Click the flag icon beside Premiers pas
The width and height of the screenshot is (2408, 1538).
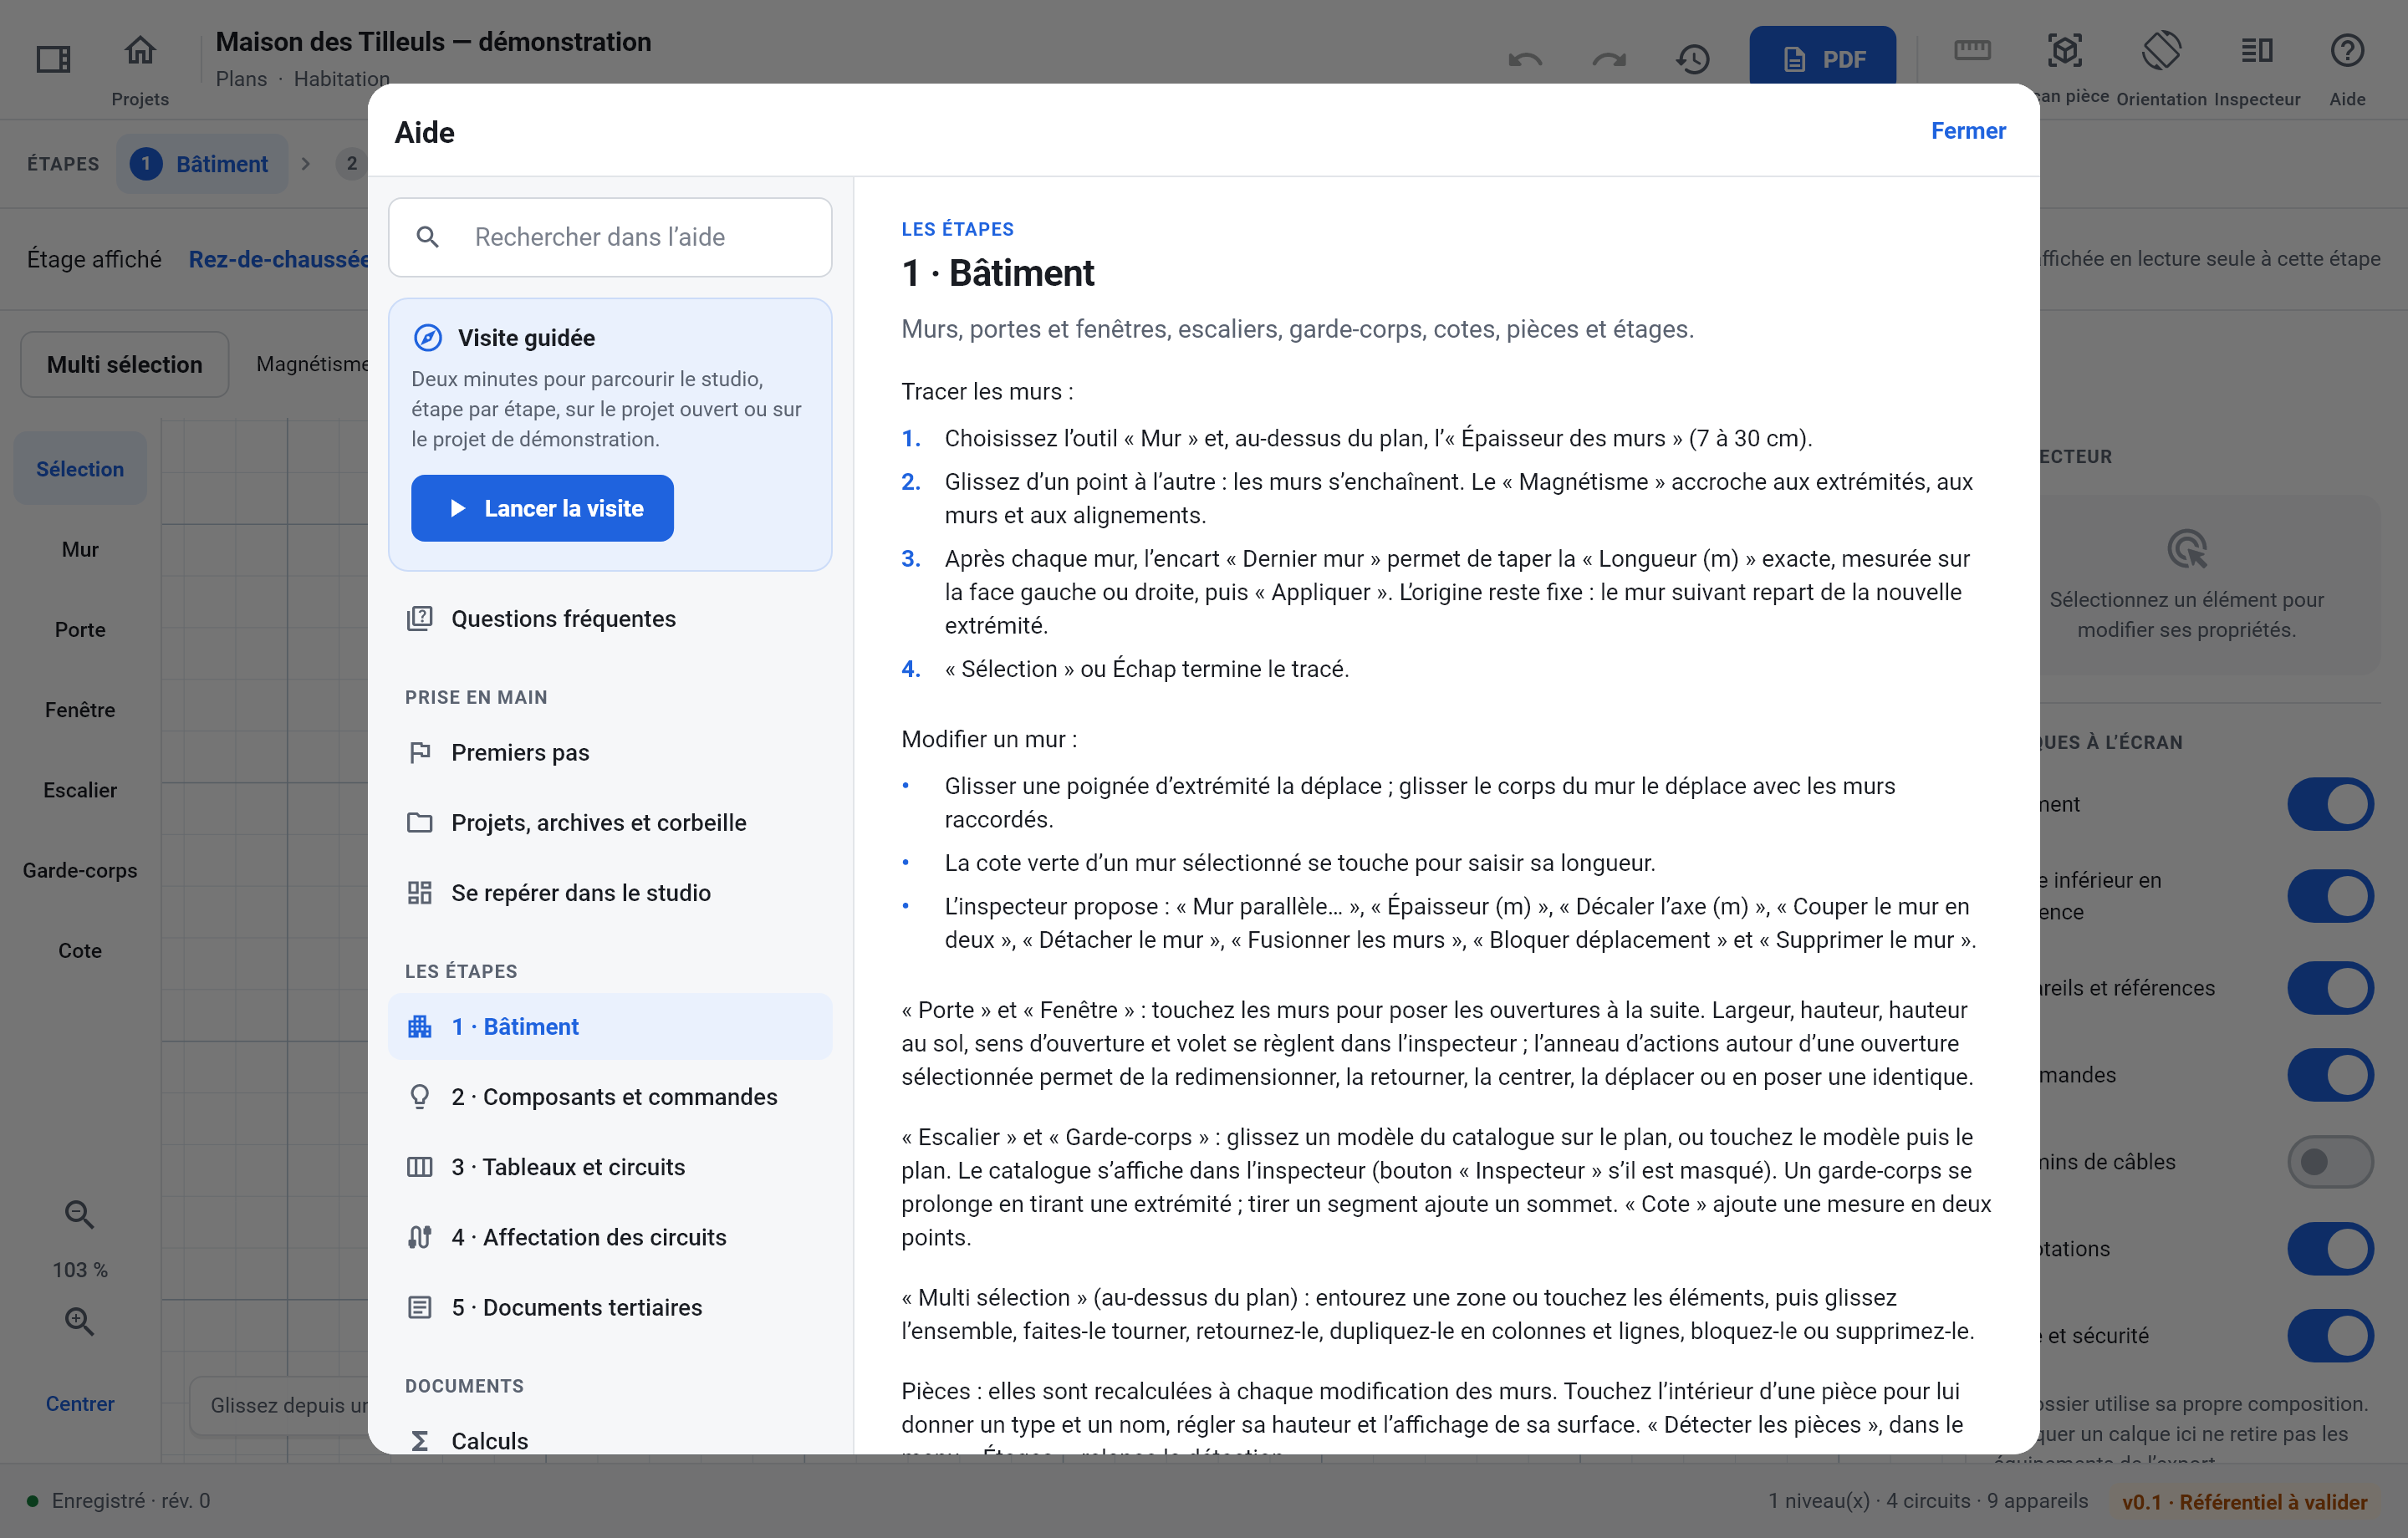point(420,753)
